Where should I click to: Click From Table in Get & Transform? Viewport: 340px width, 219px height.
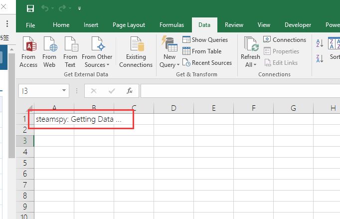point(202,51)
